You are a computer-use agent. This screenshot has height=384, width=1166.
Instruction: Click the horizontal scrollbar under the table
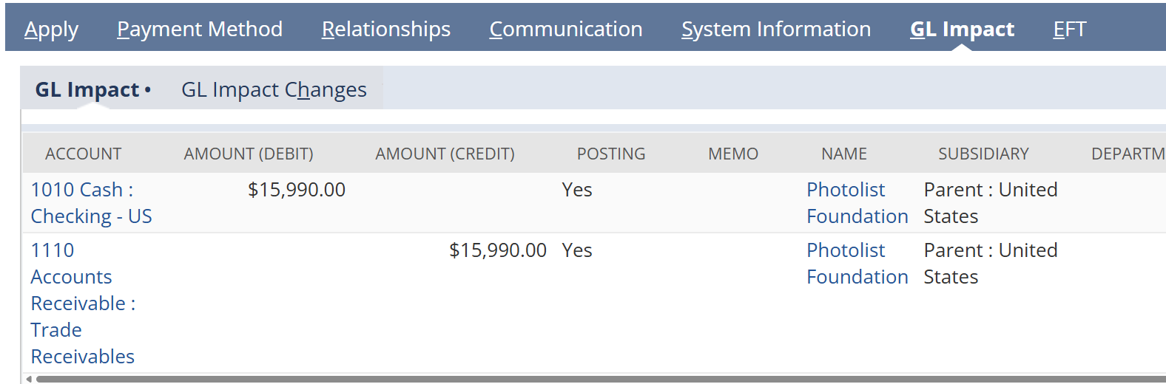(x=592, y=379)
